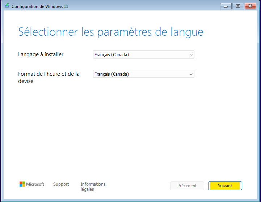Click the greyed-out Précédent button

click(187, 186)
